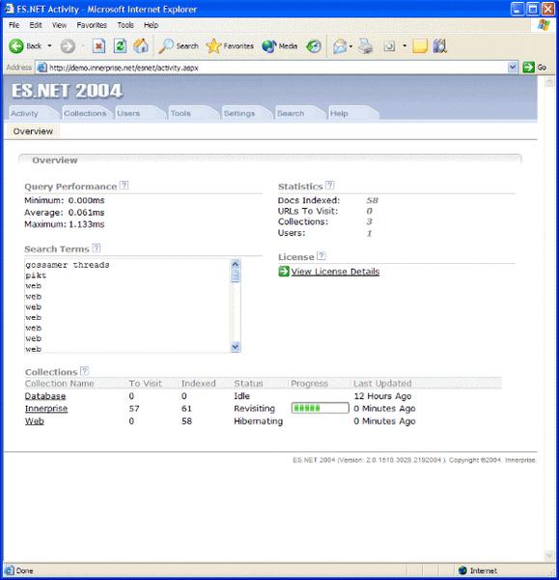Select 'pikt' in the Search Terms list

tap(36, 275)
